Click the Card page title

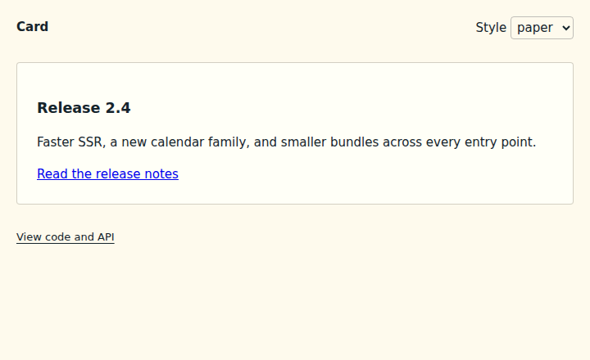(32, 27)
